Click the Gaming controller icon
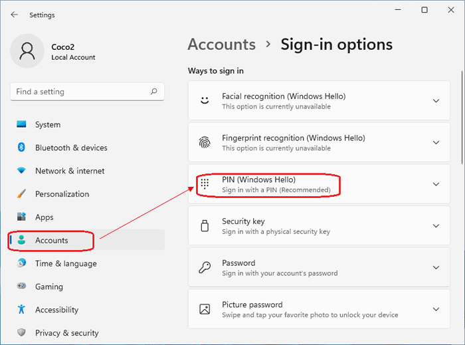 (x=21, y=286)
